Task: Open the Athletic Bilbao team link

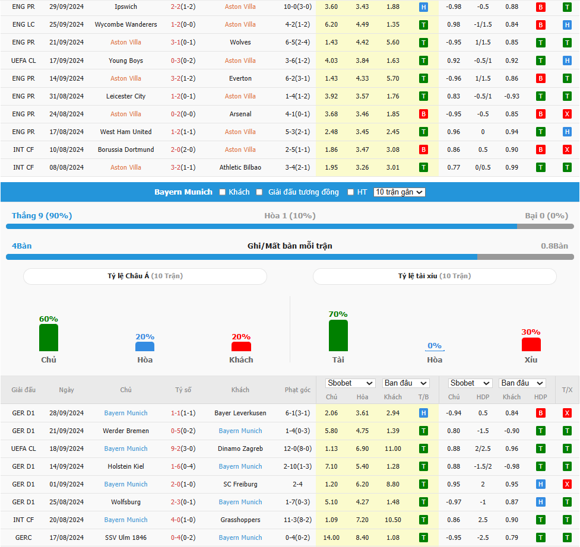Action: pos(240,167)
